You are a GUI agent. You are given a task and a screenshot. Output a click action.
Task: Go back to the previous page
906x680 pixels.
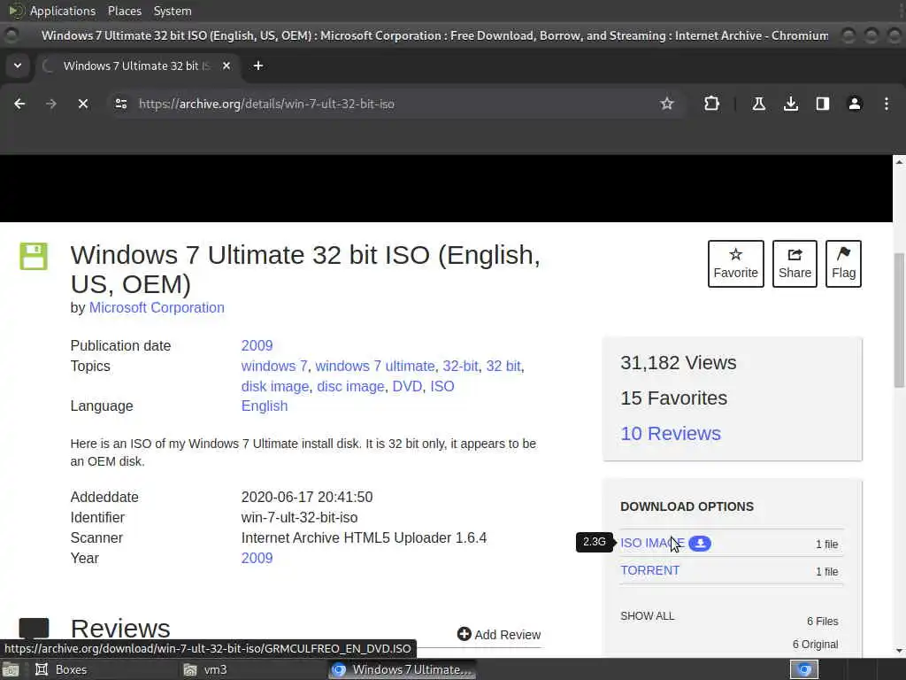tap(19, 104)
